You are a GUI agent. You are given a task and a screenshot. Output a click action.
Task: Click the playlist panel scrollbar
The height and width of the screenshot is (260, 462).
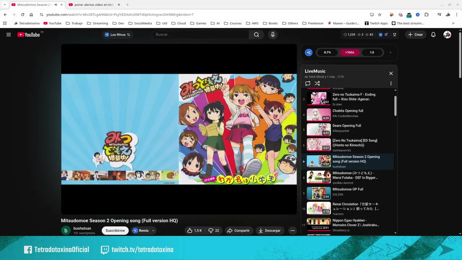395,106
